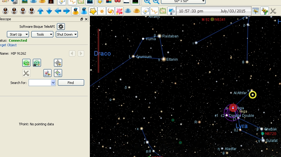
Task: Click the telescope target document icon
Action: click(x=48, y=73)
